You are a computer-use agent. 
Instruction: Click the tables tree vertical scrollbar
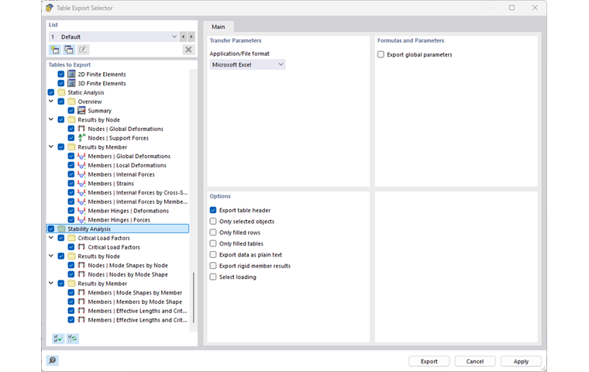tap(194, 298)
